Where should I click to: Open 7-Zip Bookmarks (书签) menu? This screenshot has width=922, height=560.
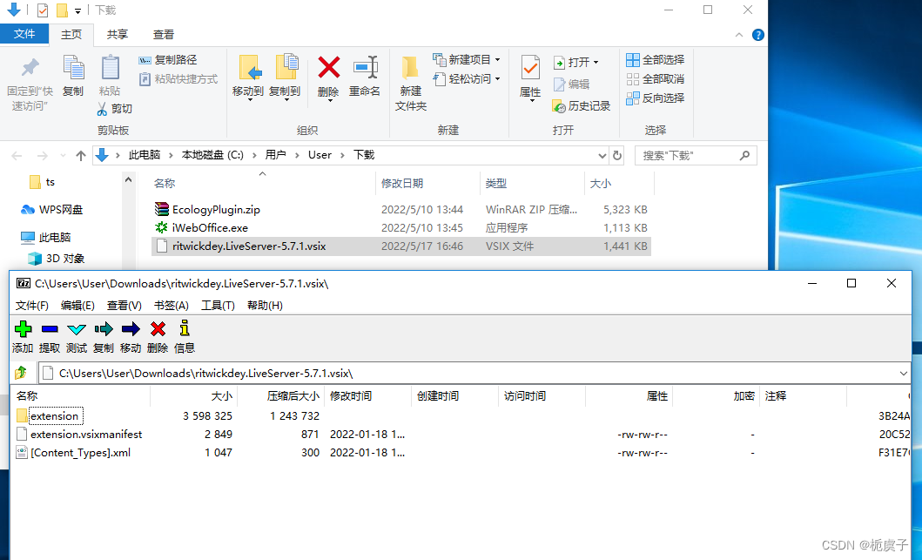click(x=172, y=306)
